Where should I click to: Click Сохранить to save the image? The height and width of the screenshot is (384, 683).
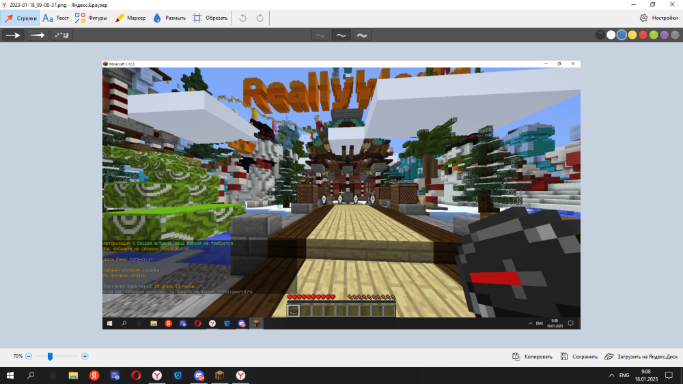579,357
